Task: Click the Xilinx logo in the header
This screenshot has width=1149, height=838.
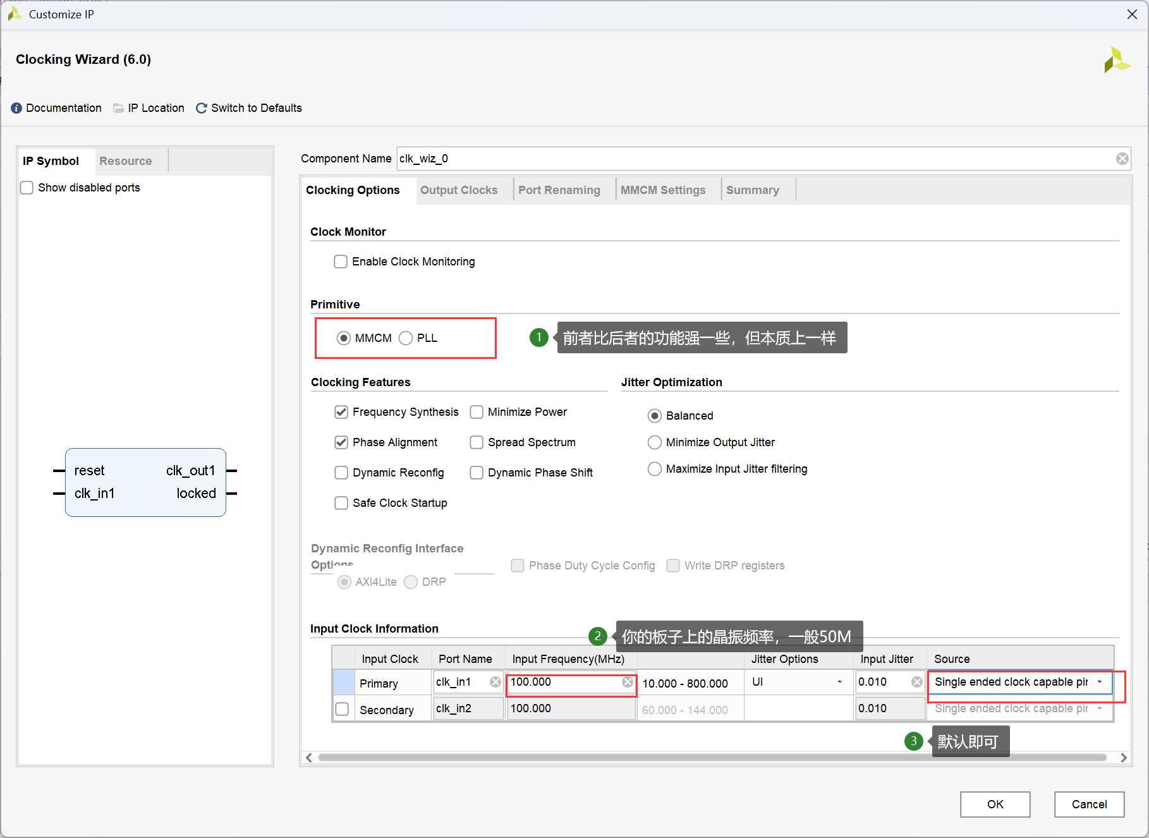Action: 1117,60
